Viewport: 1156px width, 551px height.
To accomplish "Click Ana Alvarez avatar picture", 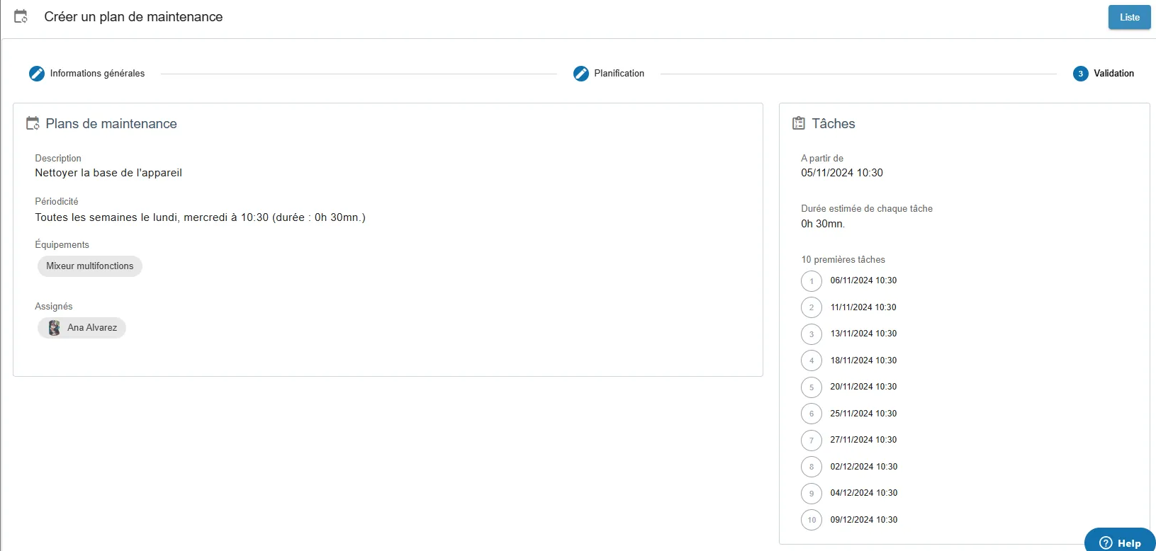I will 55,328.
